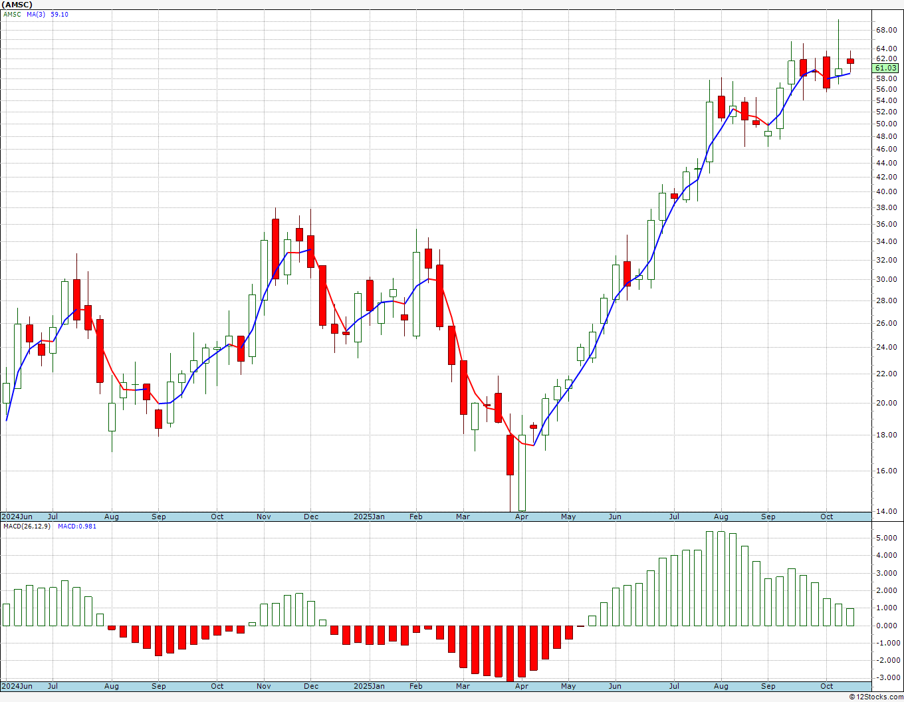Click the 5.000 MACD axis label

click(x=887, y=538)
